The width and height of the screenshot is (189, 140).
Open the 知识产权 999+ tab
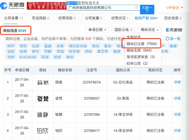point(146,18)
